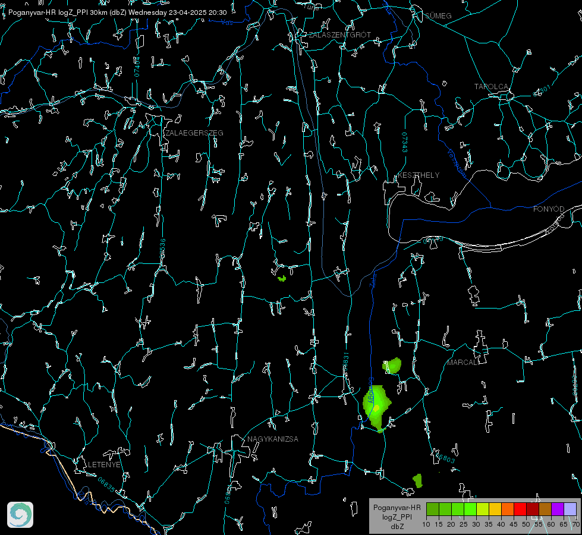Screen dimensions: 582x535
Task: Select the 15-20 dBZ green swatch
Action: 445,509
